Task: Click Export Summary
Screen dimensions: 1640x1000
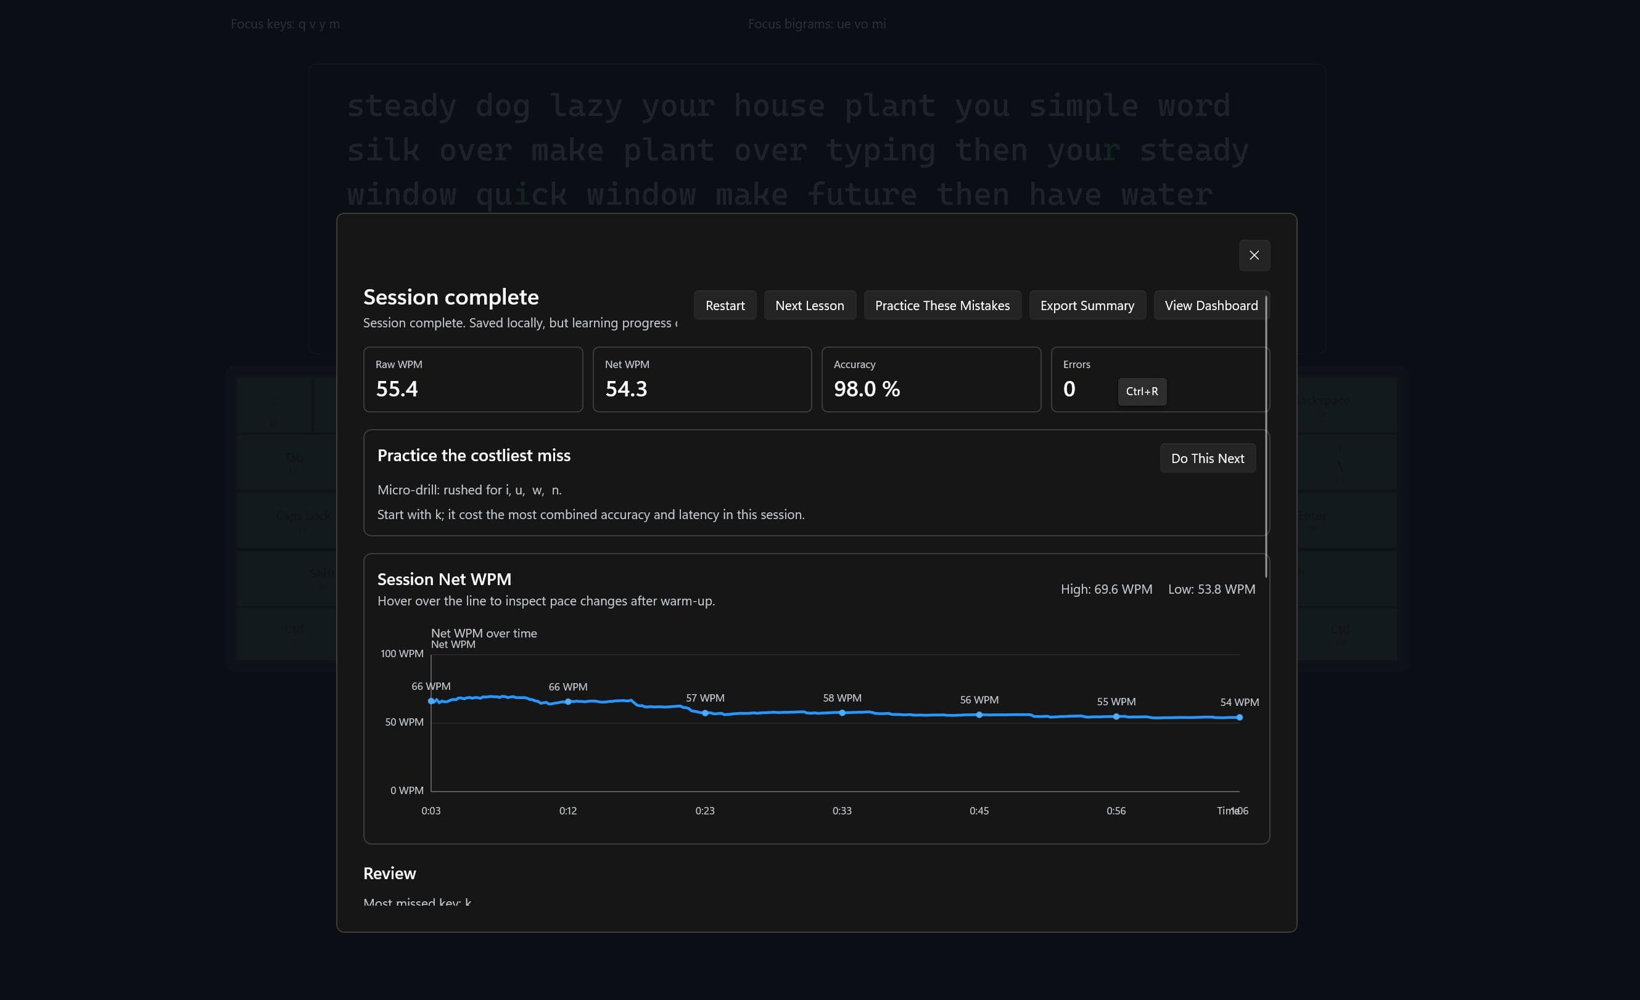Action: [x=1087, y=305]
